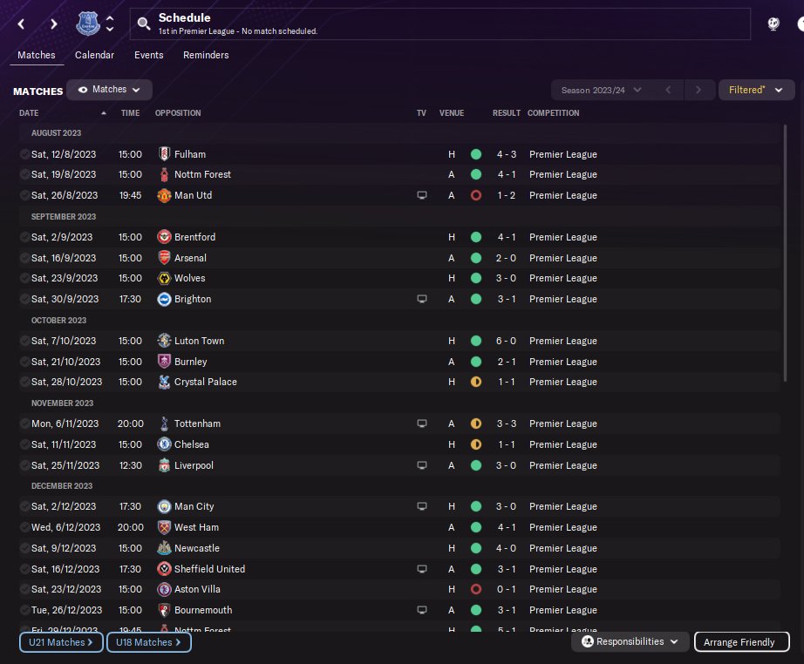Image resolution: width=804 pixels, height=664 pixels.
Task: Click the Wolves club crest
Action: pos(164,278)
